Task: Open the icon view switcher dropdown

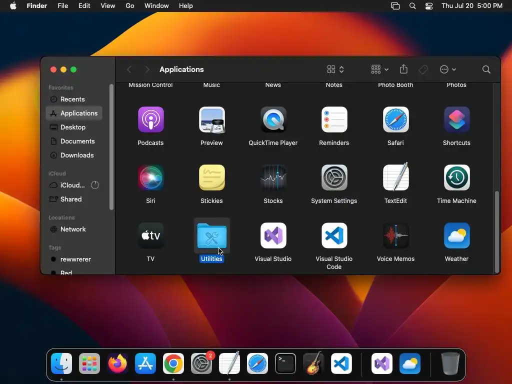Action: [335, 69]
